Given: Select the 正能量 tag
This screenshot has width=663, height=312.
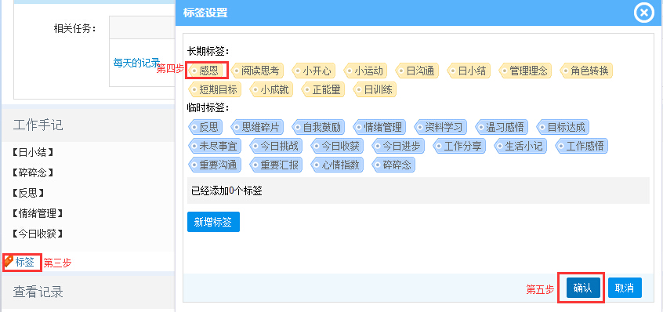Looking at the screenshot, I should tap(324, 89).
